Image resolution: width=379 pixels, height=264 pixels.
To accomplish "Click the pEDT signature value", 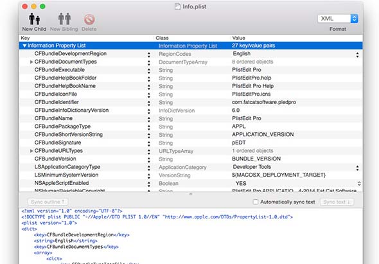I will [238, 143].
